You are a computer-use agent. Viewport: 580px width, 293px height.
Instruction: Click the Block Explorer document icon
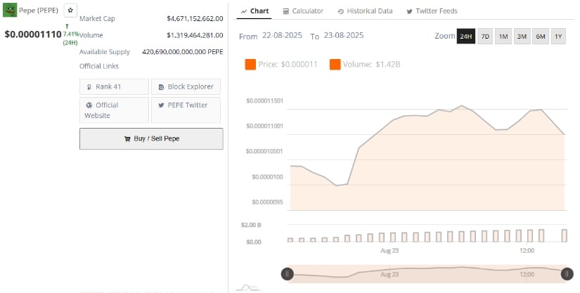pos(161,87)
